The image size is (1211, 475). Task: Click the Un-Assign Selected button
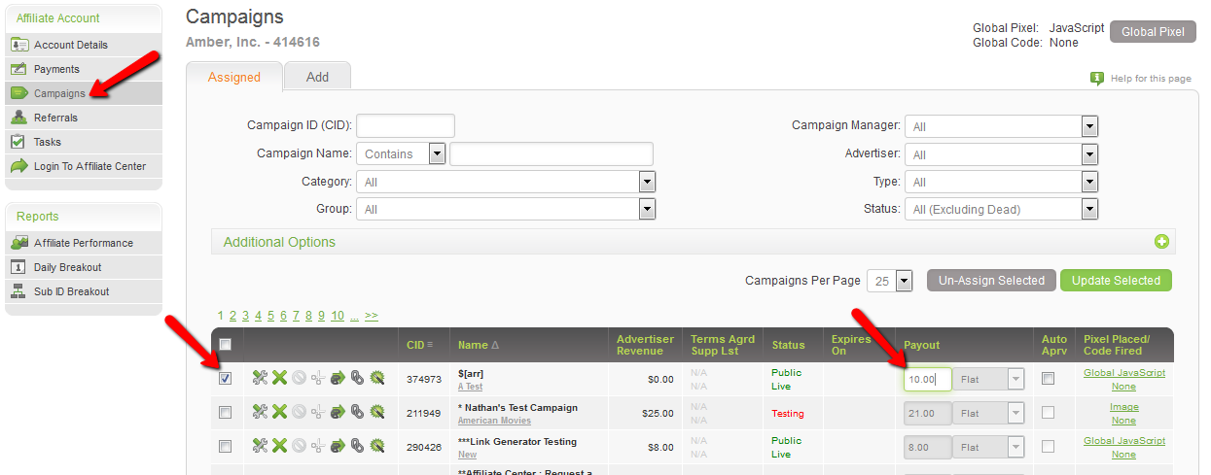tap(991, 281)
